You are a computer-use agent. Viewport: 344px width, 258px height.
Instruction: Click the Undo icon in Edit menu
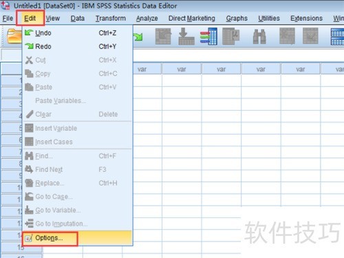(x=29, y=33)
